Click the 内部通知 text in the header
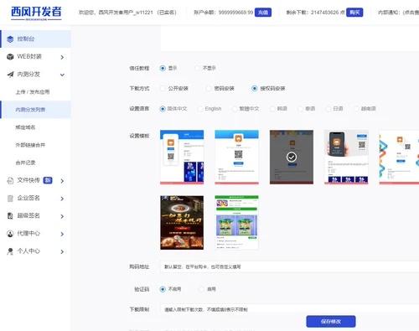 tap(398, 13)
